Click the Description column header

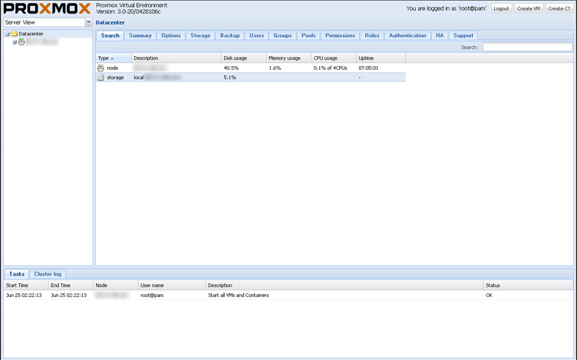[176, 58]
